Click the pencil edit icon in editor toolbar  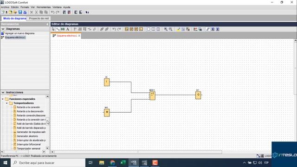coord(178,29)
